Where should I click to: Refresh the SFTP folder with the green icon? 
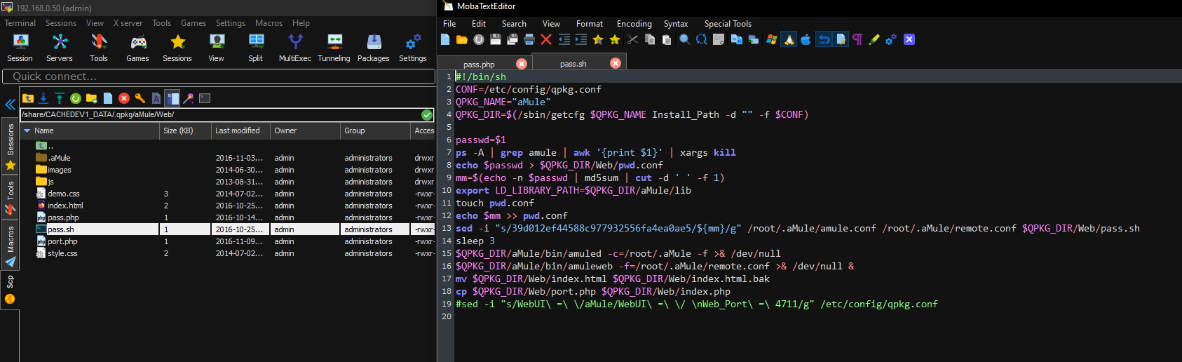coord(75,98)
